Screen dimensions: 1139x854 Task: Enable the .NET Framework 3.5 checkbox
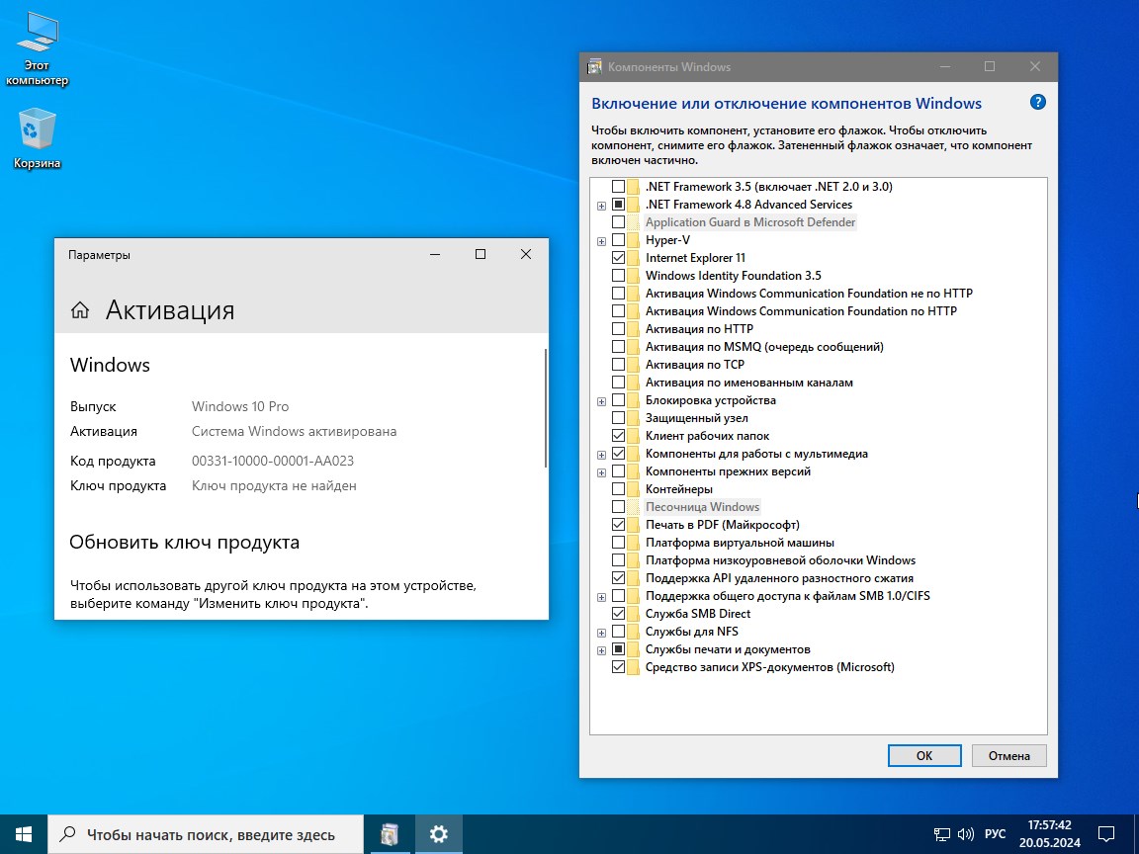619,186
